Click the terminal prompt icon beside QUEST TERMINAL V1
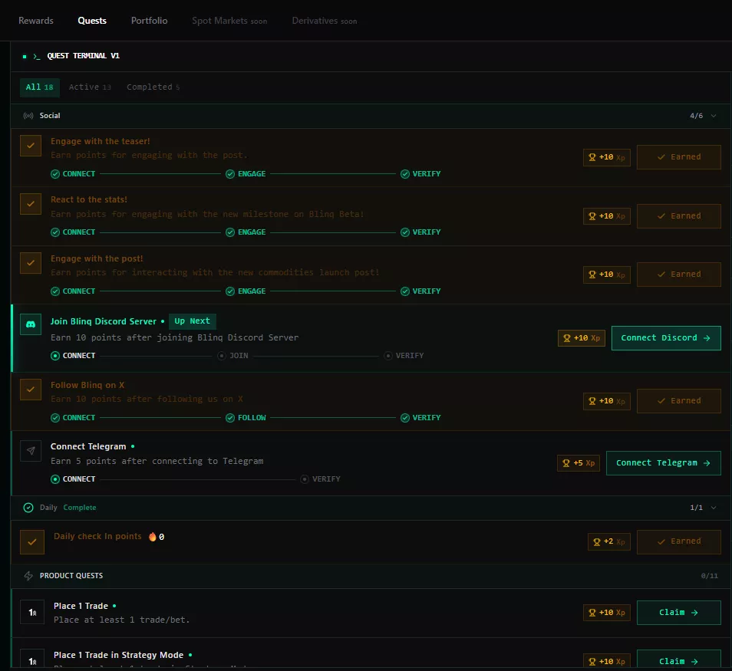 (36, 55)
